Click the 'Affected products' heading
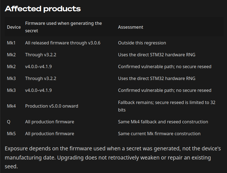Screen dimensions: 227x173 pyautogui.click(x=43, y=9)
